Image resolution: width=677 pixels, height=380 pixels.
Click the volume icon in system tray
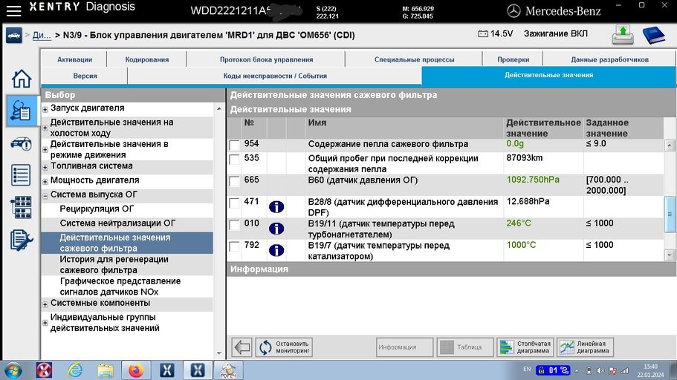tap(600, 370)
